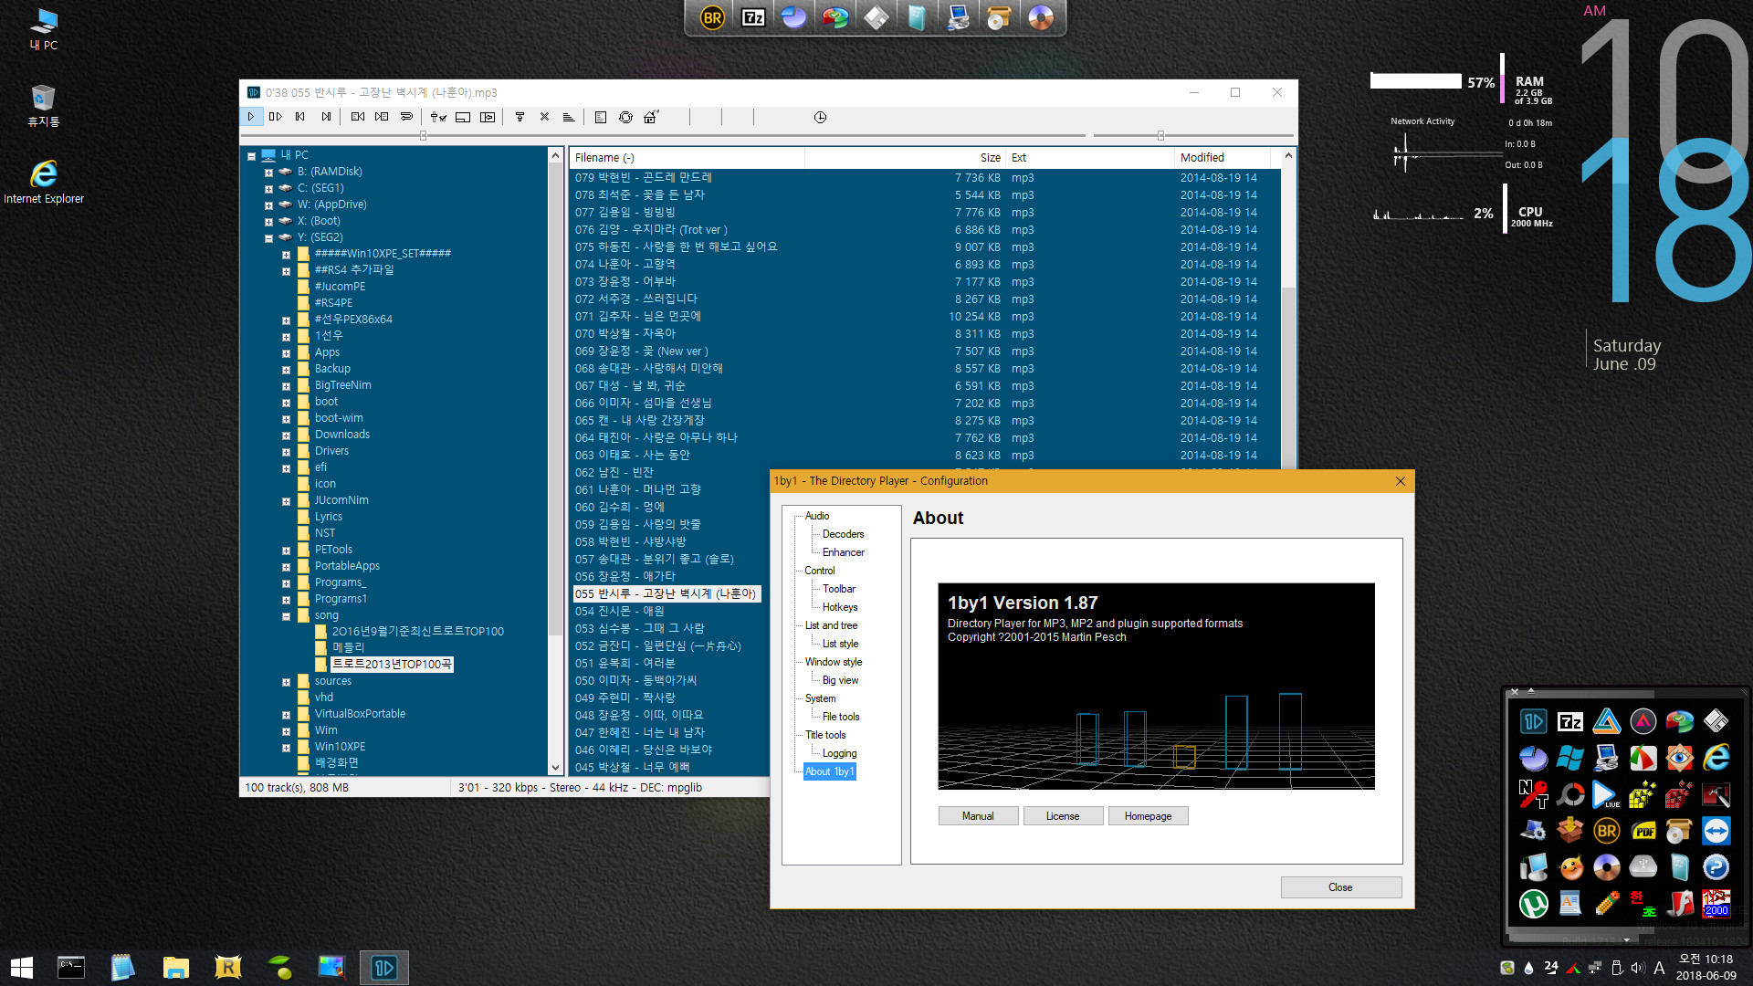Screen dimensions: 1753x986
Task: Open 7z icon in top dock
Action: [752, 17]
